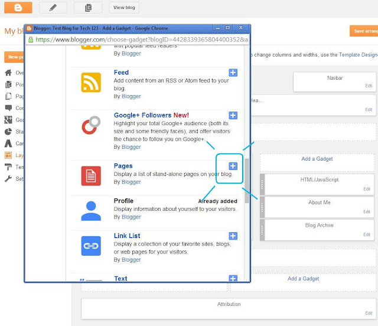
Task: Click Add a Gadget above HTML/JavaScript
Action: click(x=317, y=159)
